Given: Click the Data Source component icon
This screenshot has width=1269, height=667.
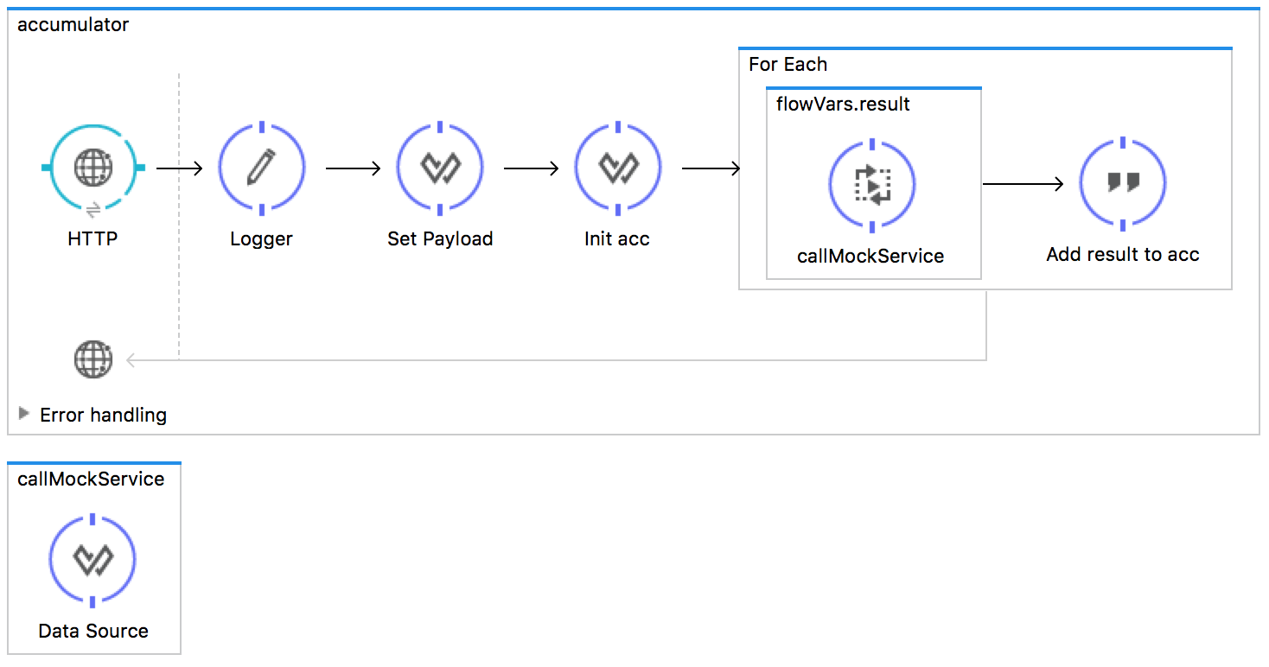Looking at the screenshot, I should (92, 560).
